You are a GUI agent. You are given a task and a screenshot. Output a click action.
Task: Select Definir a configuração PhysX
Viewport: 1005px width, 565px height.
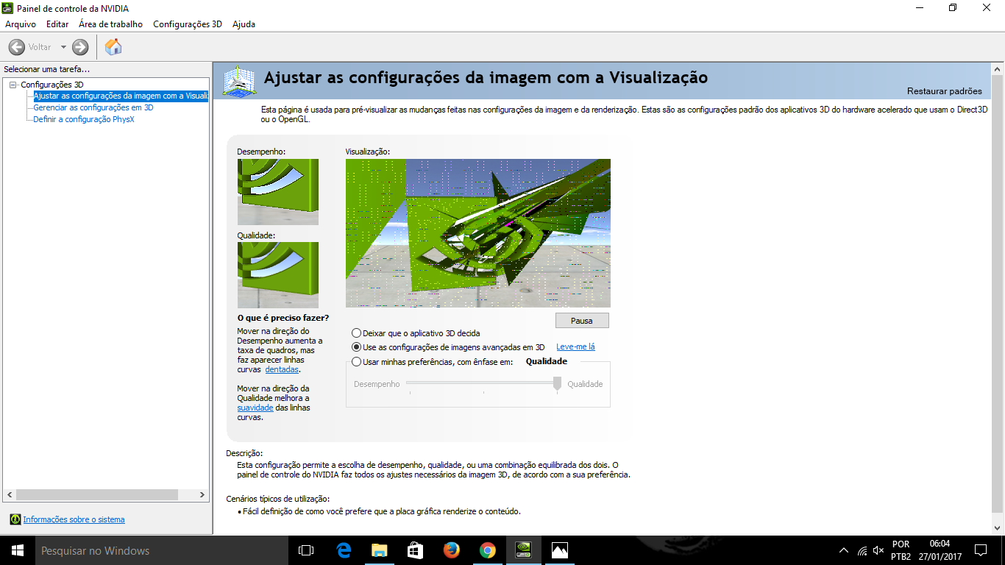pos(84,119)
